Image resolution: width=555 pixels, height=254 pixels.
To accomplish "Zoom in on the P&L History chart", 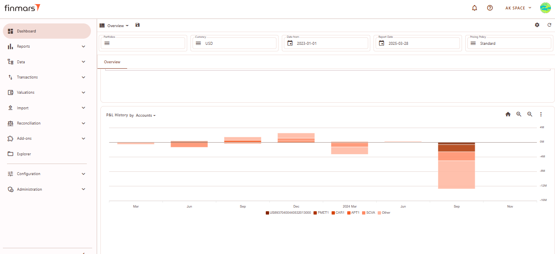I will point(519,114).
